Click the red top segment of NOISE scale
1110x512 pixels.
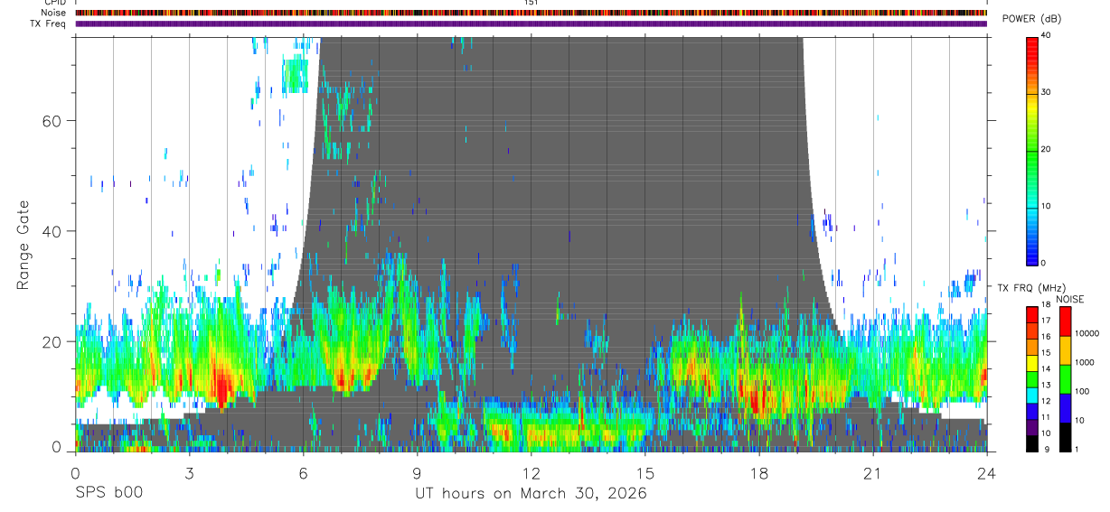pyautogui.click(x=1065, y=321)
